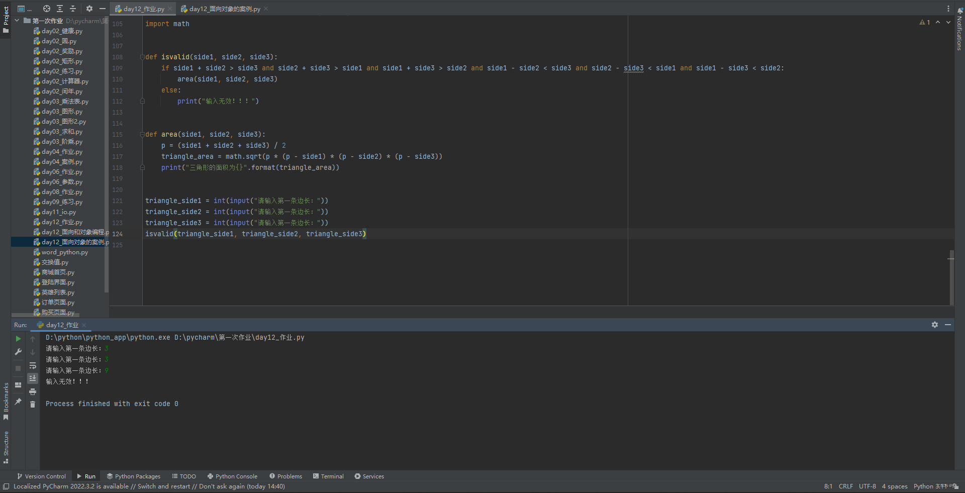
Task: Fold the isvalid function definition
Action: [142, 57]
